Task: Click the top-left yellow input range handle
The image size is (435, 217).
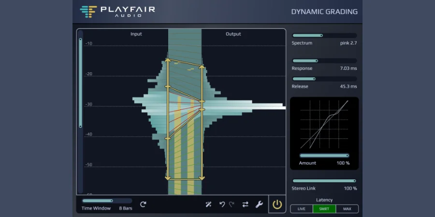Action: 168,60
